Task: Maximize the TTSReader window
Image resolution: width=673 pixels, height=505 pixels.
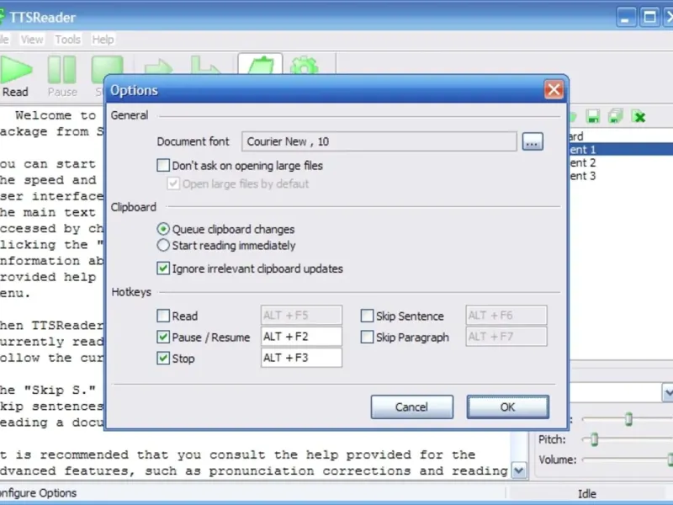Action: tap(649, 17)
